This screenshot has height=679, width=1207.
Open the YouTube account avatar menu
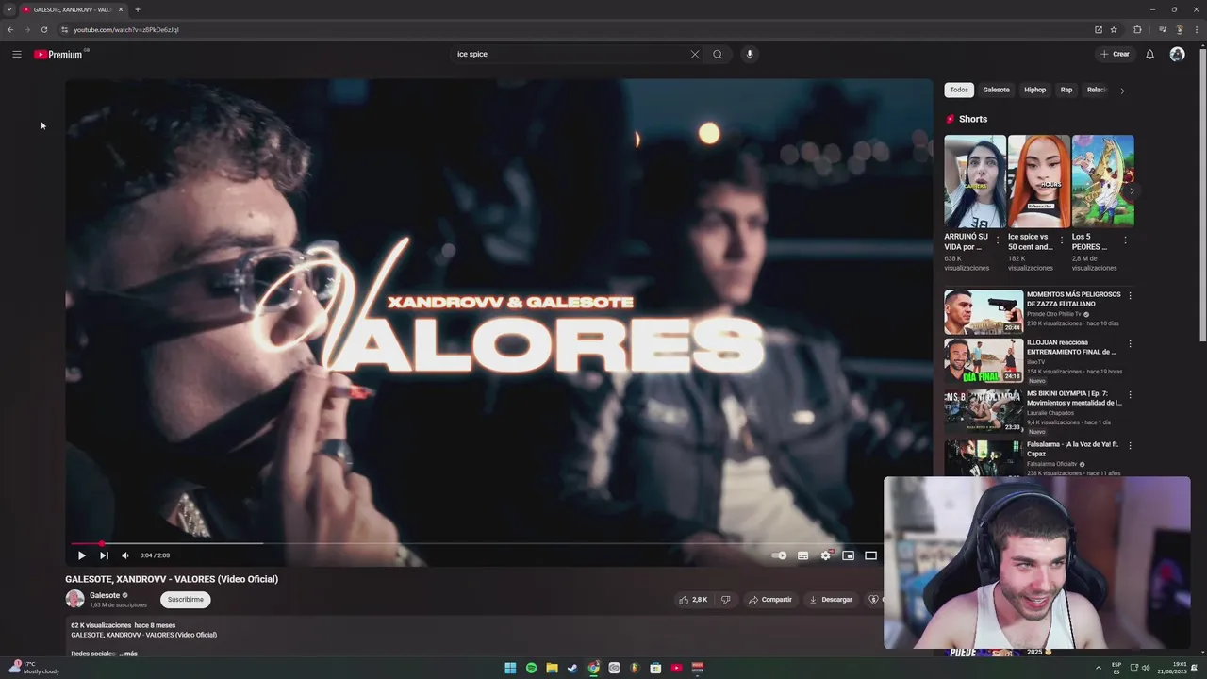tap(1177, 54)
